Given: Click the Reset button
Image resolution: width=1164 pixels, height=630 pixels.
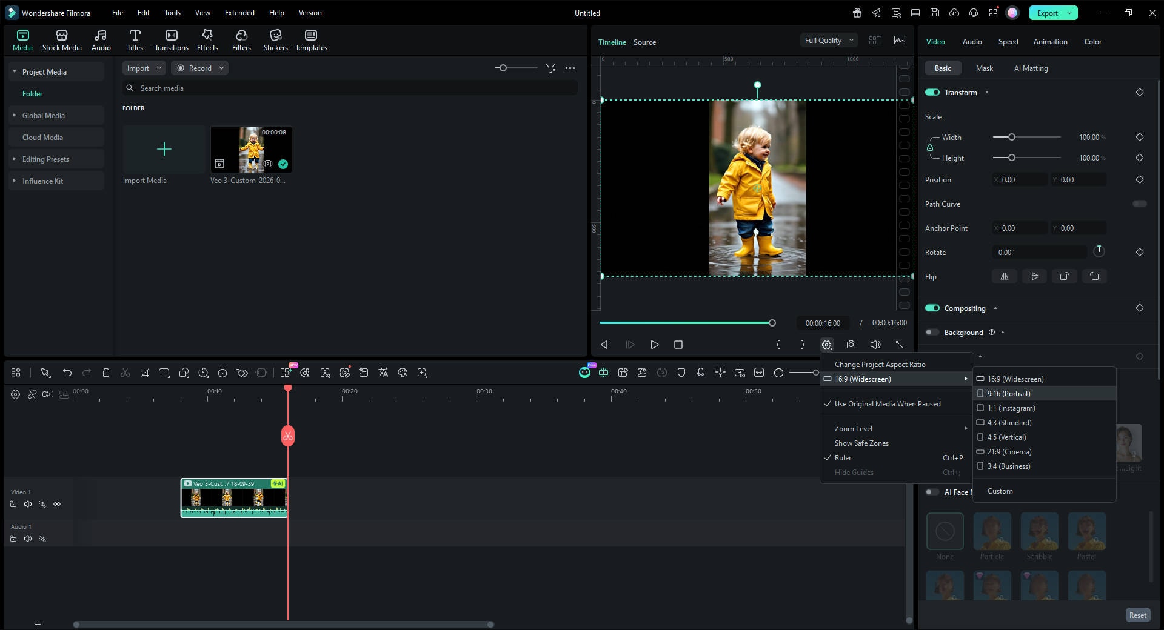Looking at the screenshot, I should [1137, 615].
